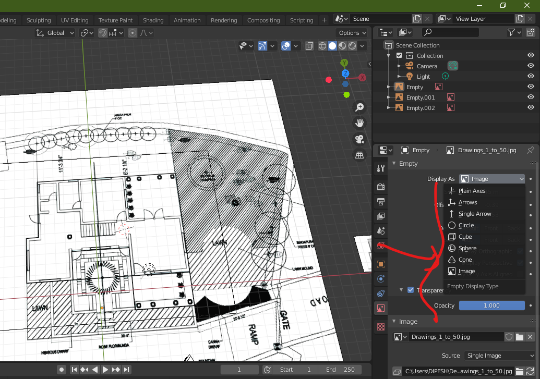This screenshot has height=379, width=540.
Task: Toggle X-ray mode in viewport header
Action: coord(309,46)
